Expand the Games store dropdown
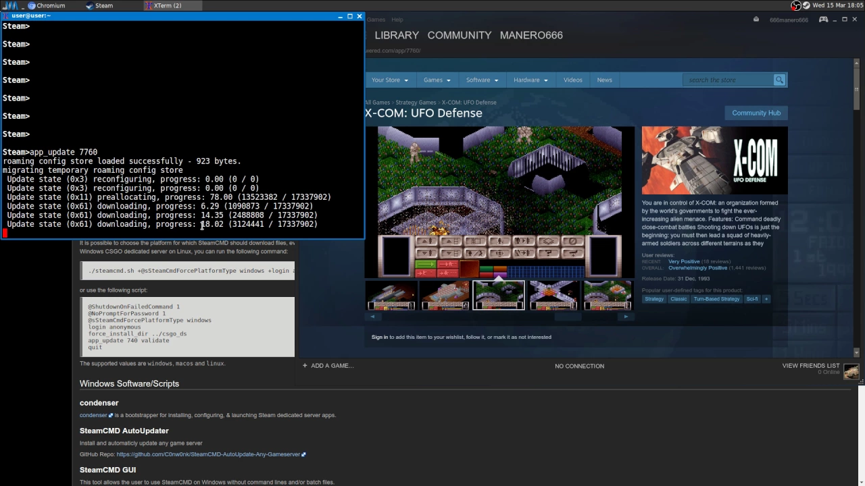The image size is (865, 486). click(x=437, y=80)
